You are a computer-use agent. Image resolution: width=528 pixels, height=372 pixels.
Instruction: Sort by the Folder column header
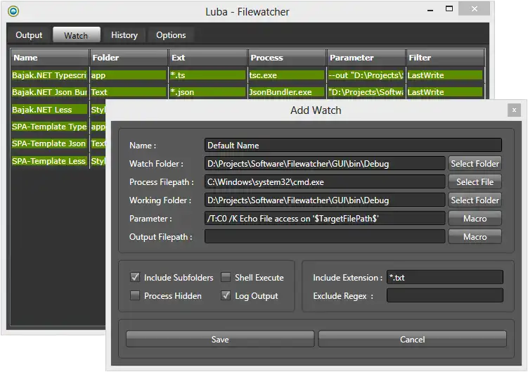(129, 57)
